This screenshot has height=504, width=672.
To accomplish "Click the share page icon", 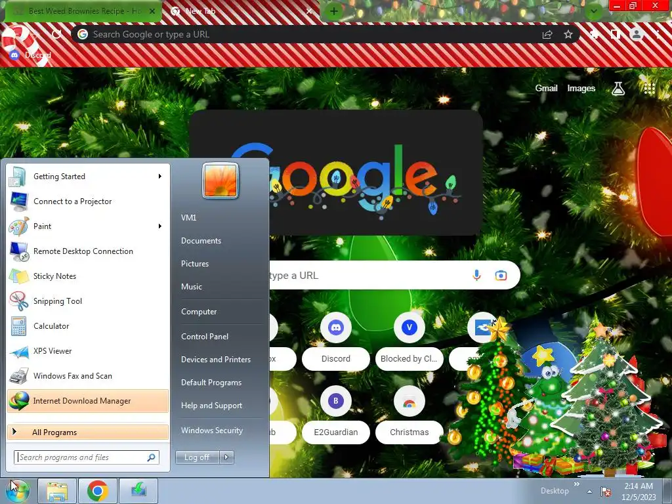I will pyautogui.click(x=547, y=35).
